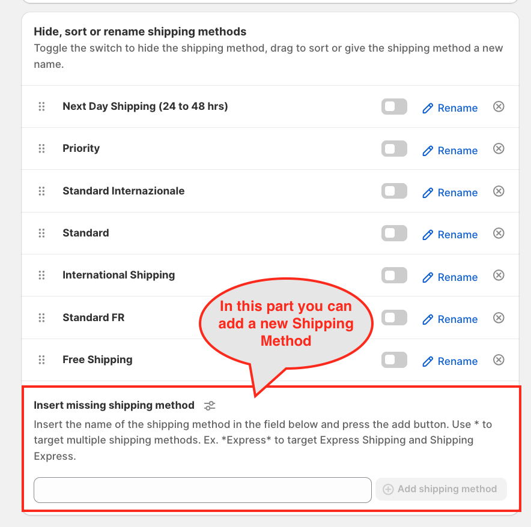Rename the Standard FR method
The width and height of the screenshot is (531, 527).
(451, 319)
